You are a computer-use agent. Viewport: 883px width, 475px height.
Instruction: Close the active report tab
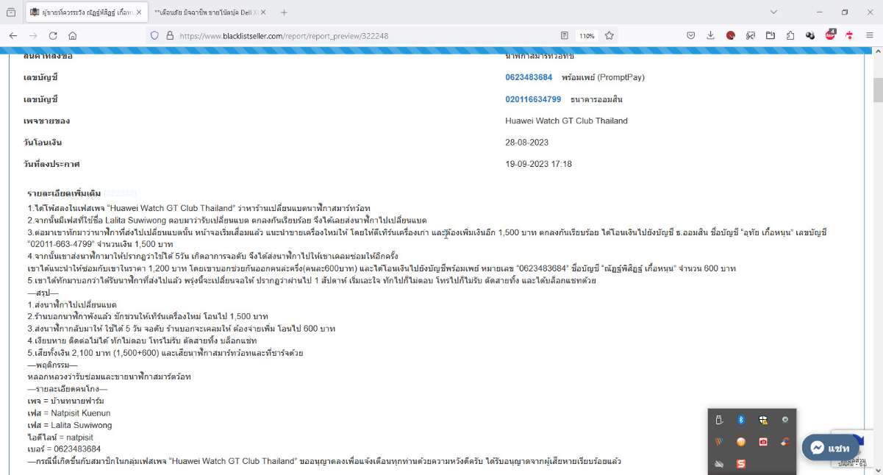[x=139, y=12]
